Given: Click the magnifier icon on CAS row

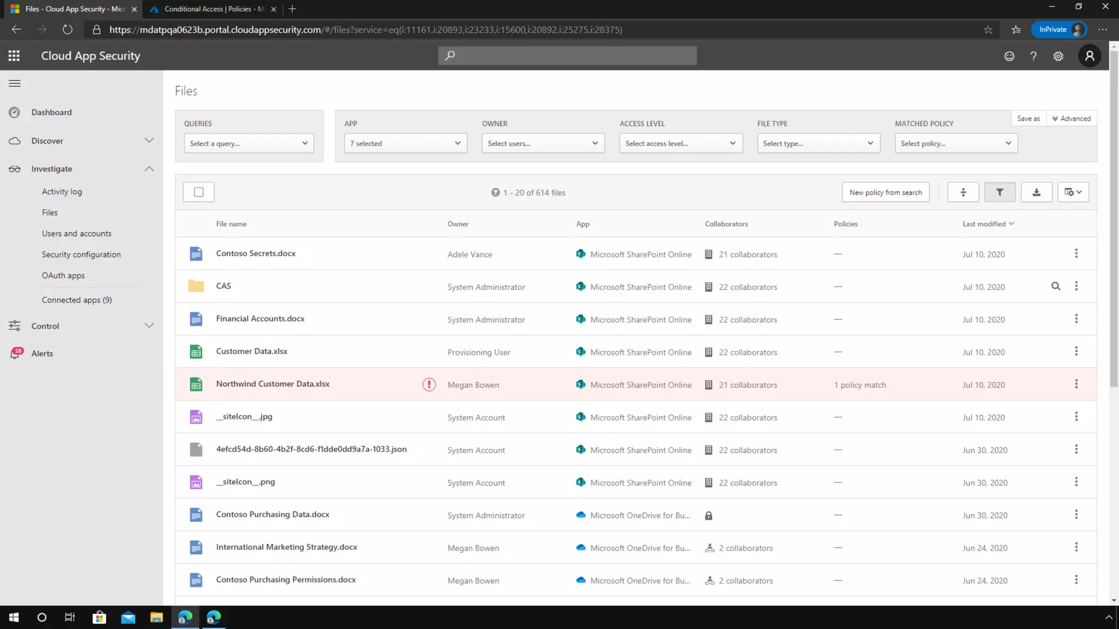Looking at the screenshot, I should tap(1056, 286).
